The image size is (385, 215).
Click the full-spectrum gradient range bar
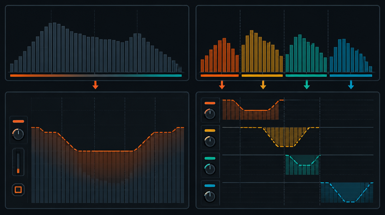(96, 76)
